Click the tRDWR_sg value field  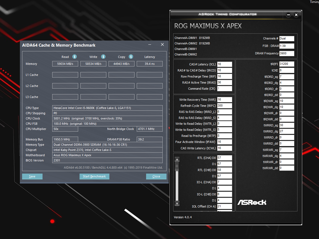tap(287, 101)
